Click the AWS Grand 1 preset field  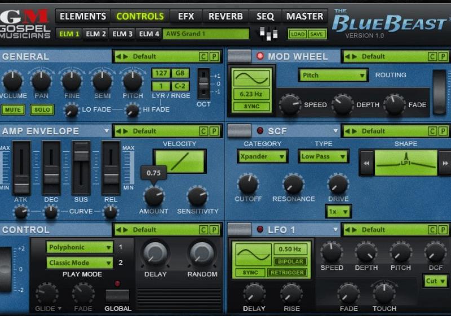point(206,34)
